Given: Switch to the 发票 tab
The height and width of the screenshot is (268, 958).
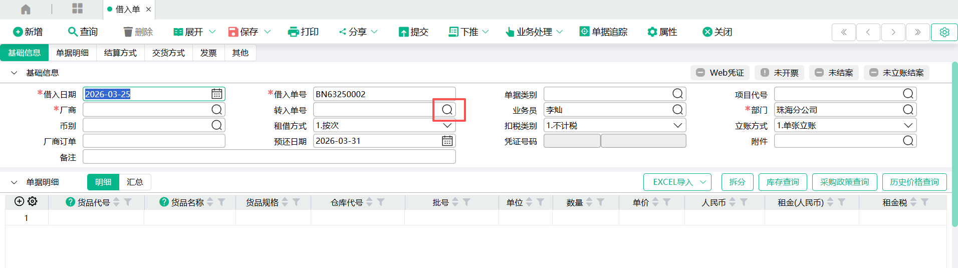Looking at the screenshot, I should pos(208,53).
